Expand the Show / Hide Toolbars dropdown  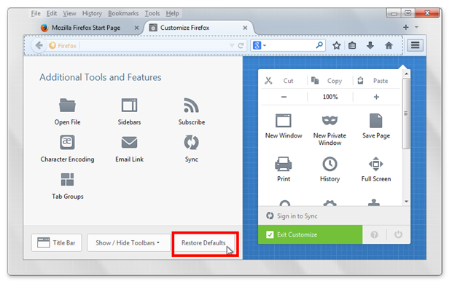click(128, 243)
